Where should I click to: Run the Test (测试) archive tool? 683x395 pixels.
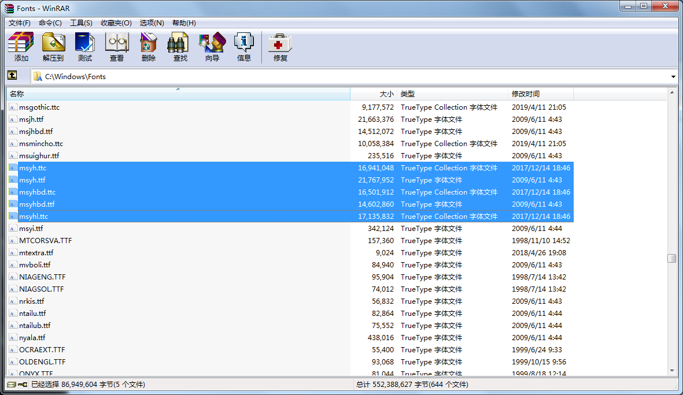(x=85, y=47)
